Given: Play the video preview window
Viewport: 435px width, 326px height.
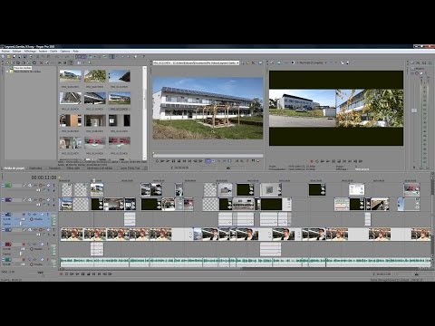Looking at the screenshot, I should [328, 161].
